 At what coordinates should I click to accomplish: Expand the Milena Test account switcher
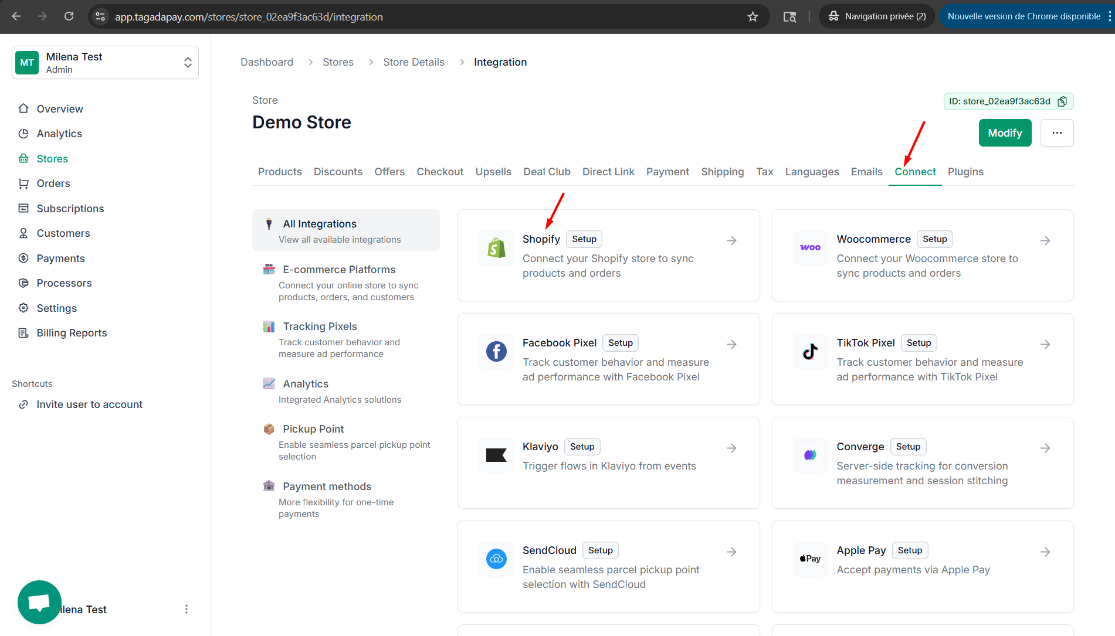coord(188,63)
